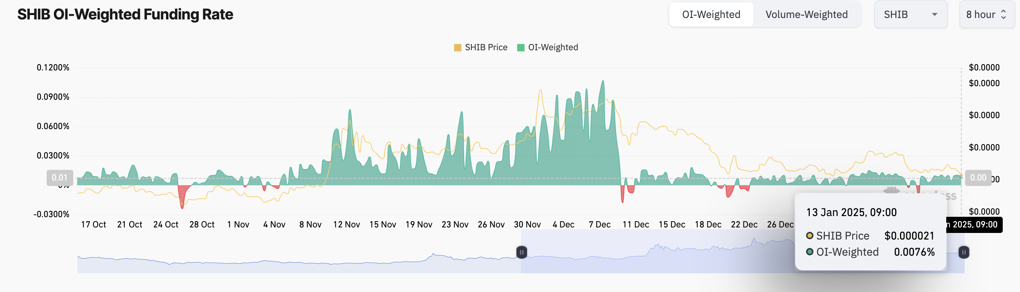Click the 15 Dec date label

click(672, 225)
